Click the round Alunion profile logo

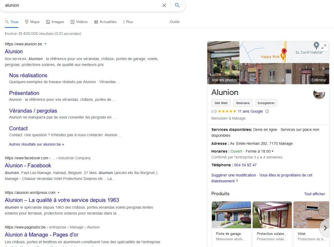tap(319, 94)
